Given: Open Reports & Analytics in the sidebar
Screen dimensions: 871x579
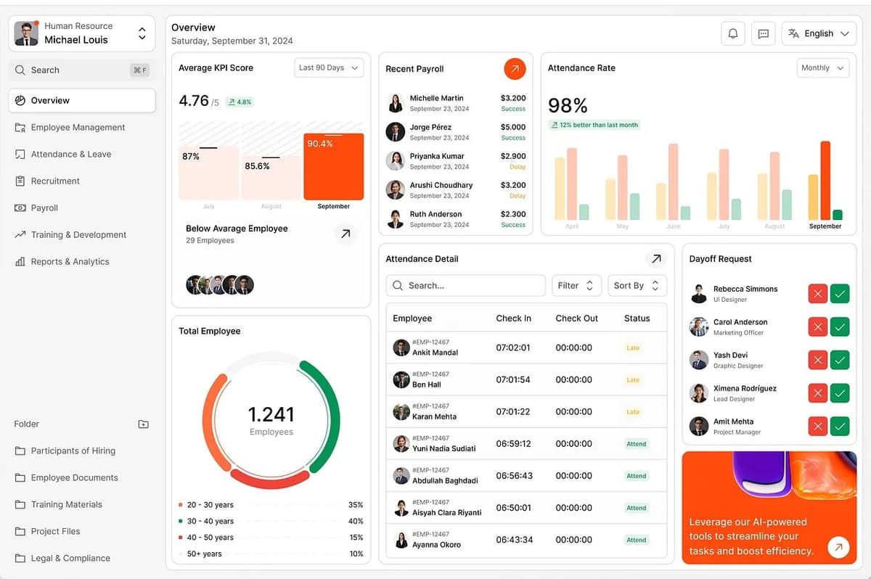Looking at the screenshot, I should (71, 261).
